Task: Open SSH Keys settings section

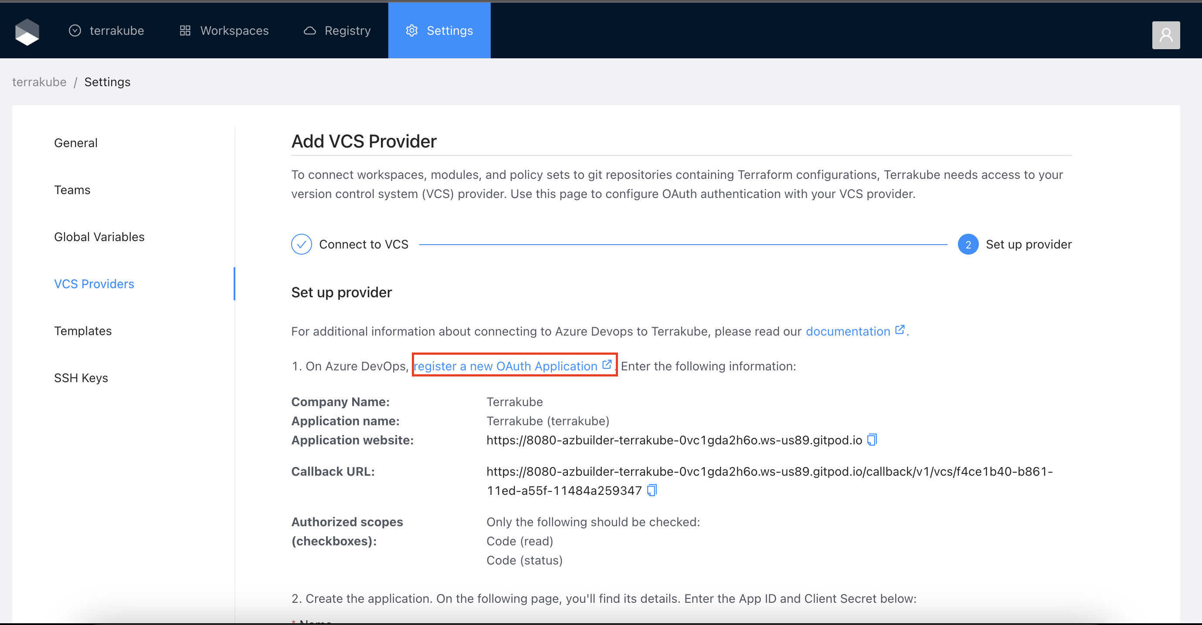Action: point(81,378)
